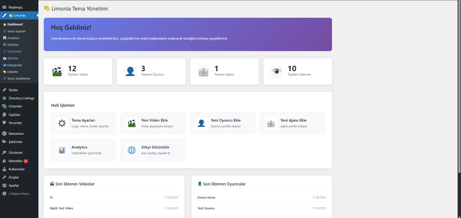Viewport: 461px width, 218px height.
Task: Click the clapperboard icon for Yeni Video Ekle
Action: 132,123
